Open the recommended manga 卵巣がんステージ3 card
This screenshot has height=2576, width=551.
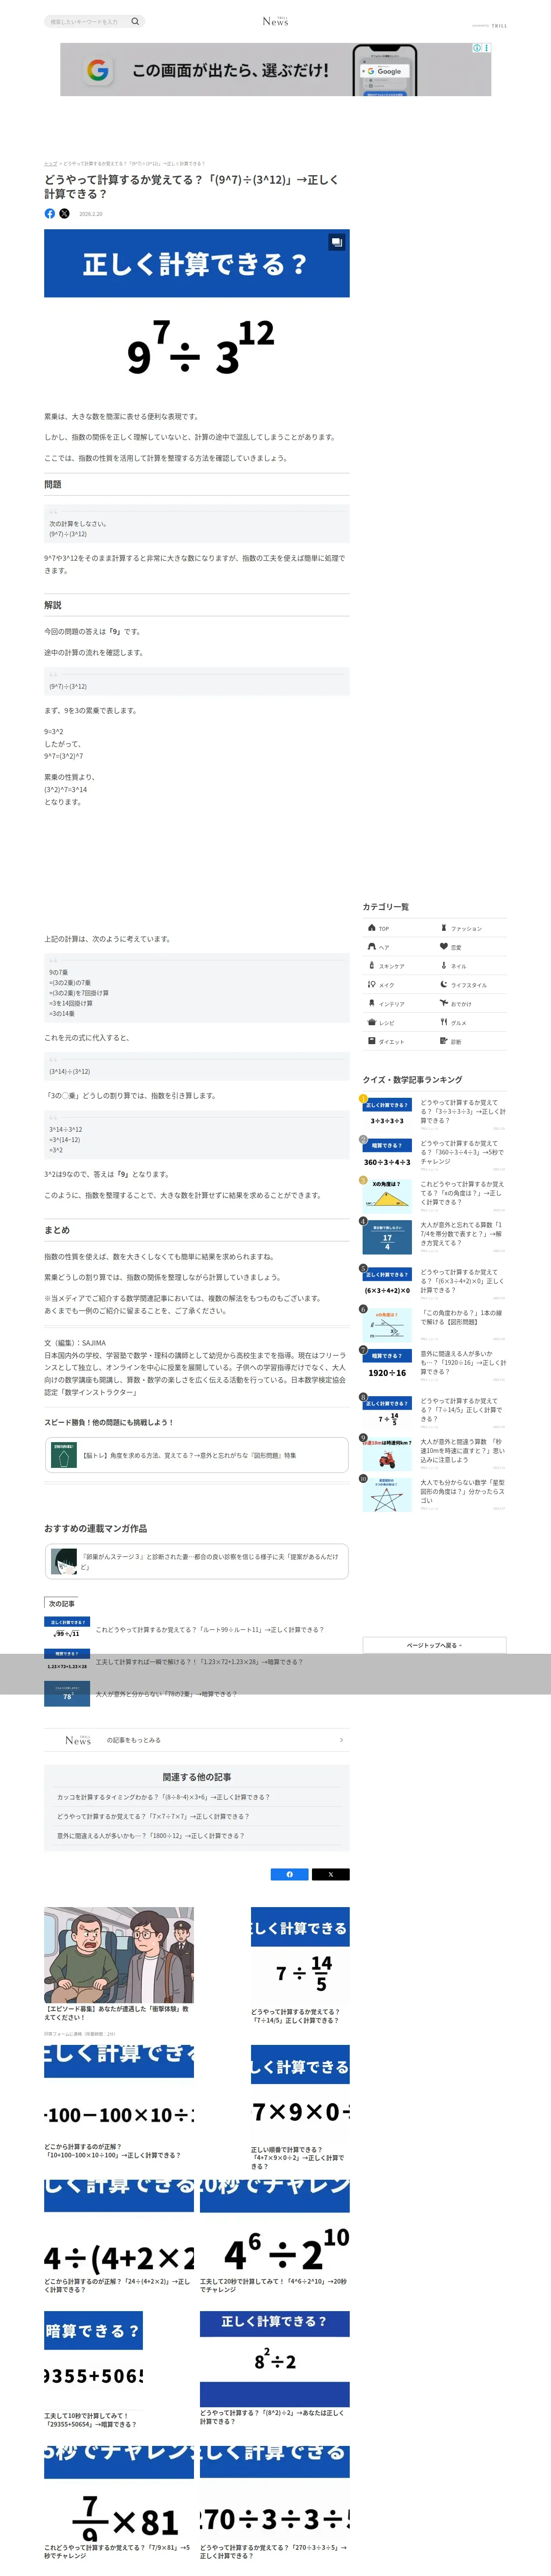(x=196, y=1561)
